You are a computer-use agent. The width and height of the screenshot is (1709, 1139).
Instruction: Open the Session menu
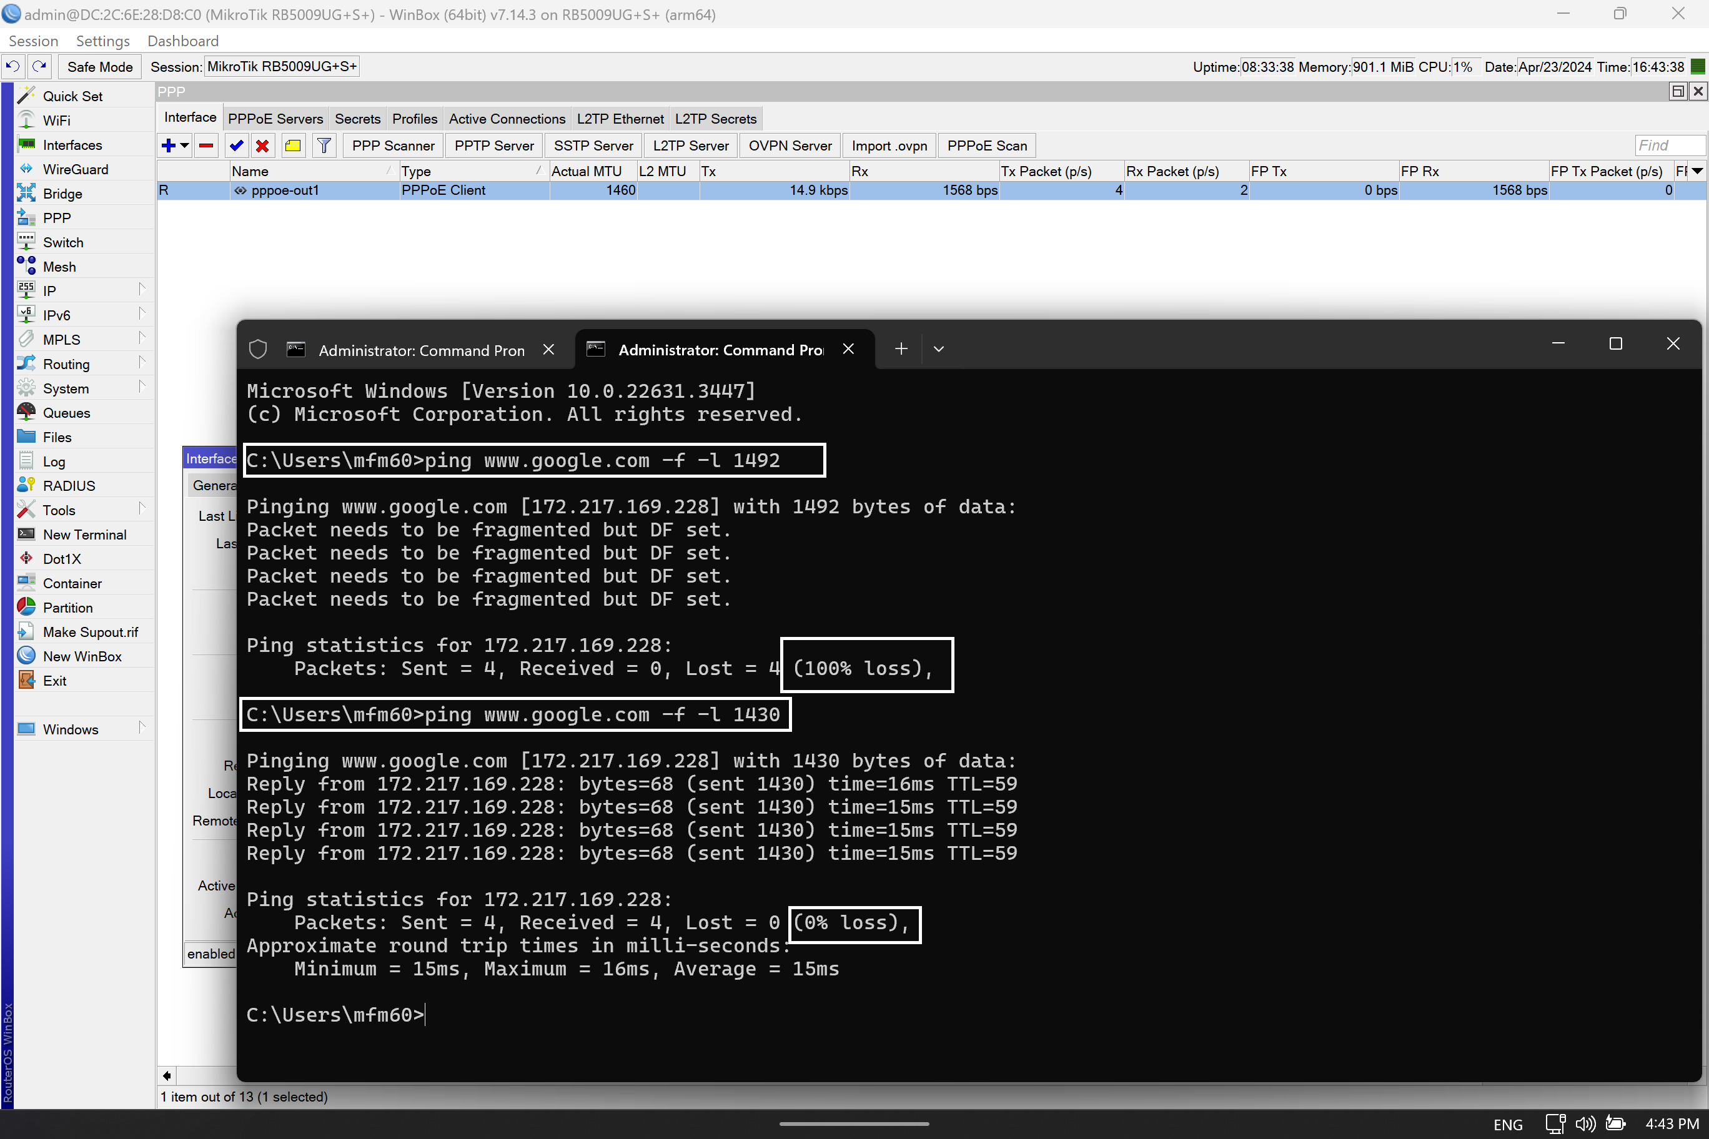coord(34,41)
